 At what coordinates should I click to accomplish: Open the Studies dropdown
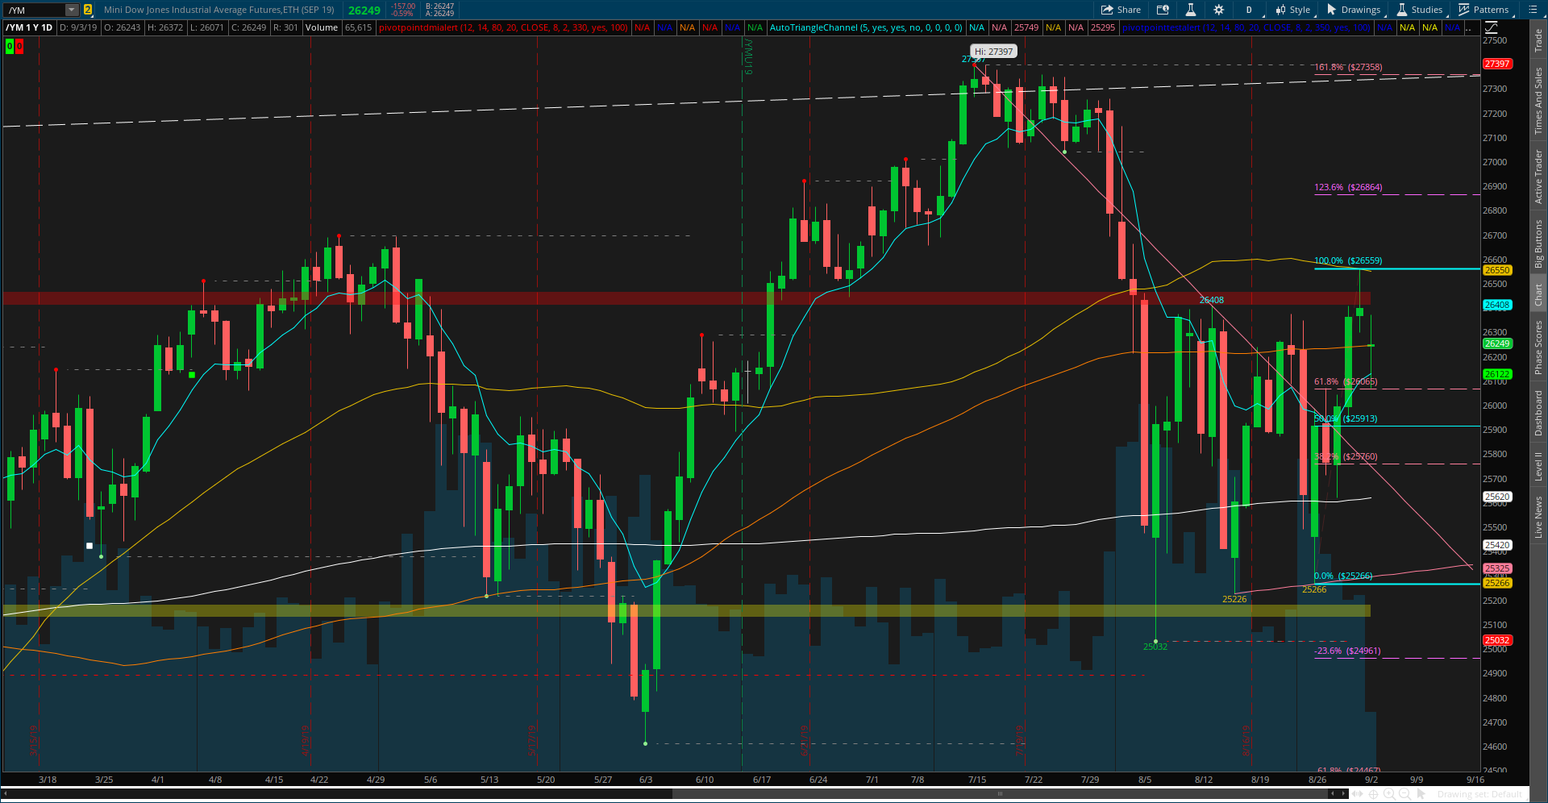pos(1419,10)
